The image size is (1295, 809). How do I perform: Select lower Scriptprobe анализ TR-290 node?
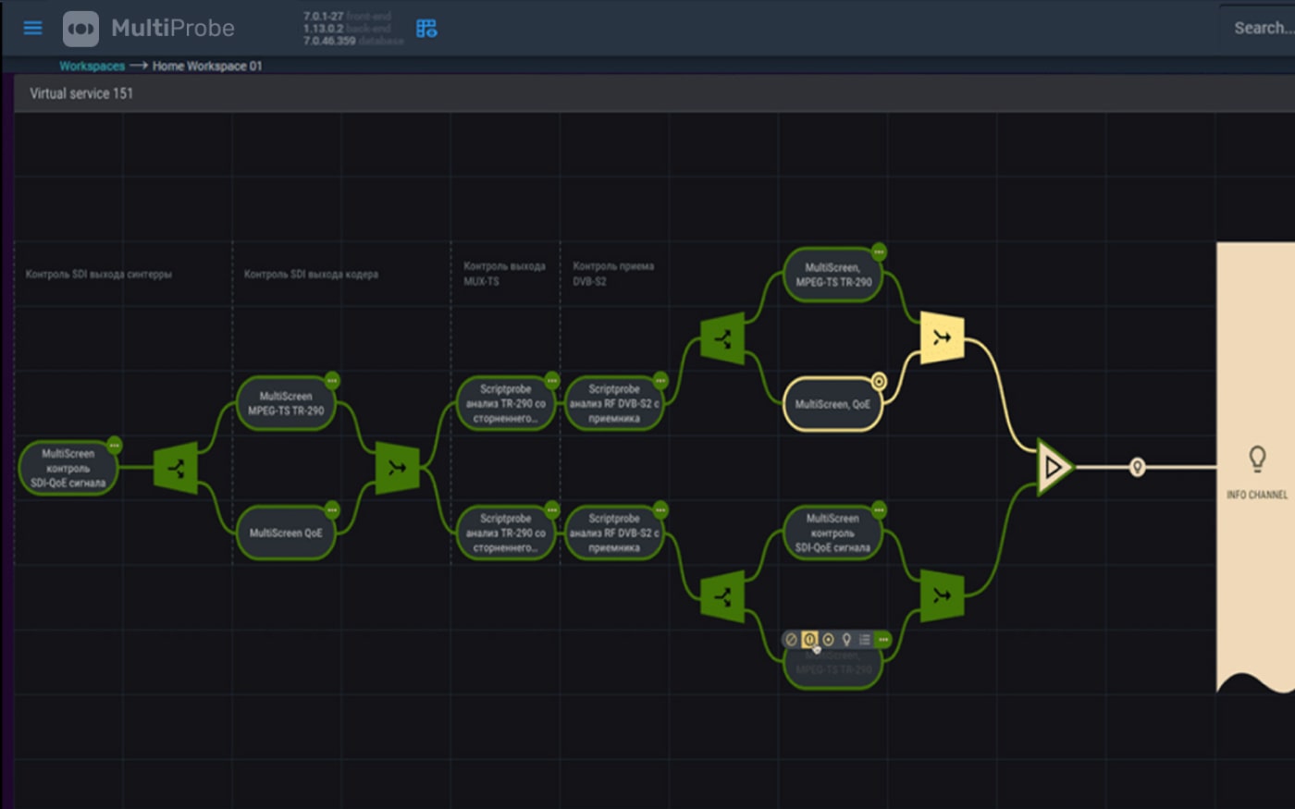click(506, 533)
